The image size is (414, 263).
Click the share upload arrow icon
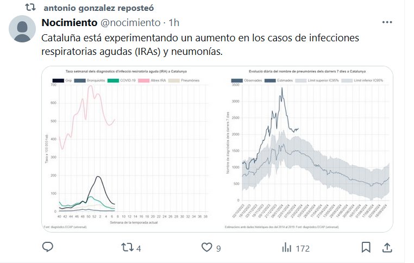tap(387, 248)
